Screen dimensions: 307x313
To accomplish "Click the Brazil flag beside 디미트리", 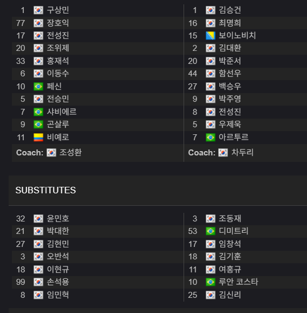I will (x=211, y=231).
